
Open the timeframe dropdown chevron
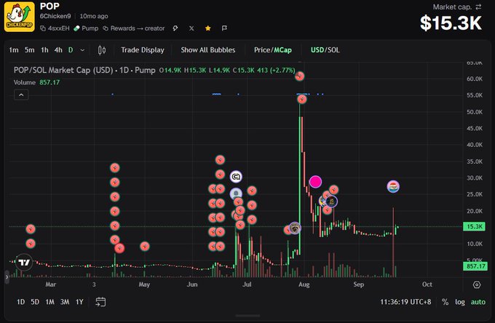pos(82,50)
